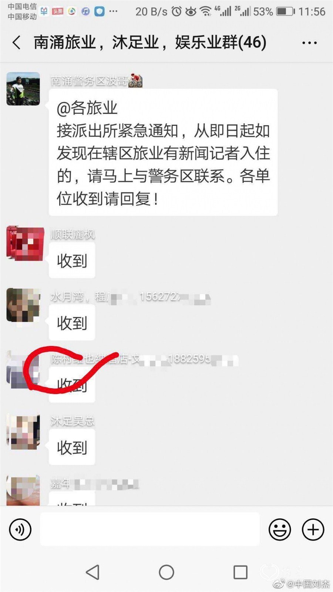Tap Android home circle navigation button
The width and height of the screenshot is (333, 592).
tap(166, 572)
